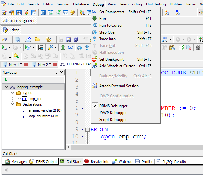The image size is (203, 175).
Task: Open the Breakpoints tab
Action: pyautogui.click(x=97, y=161)
